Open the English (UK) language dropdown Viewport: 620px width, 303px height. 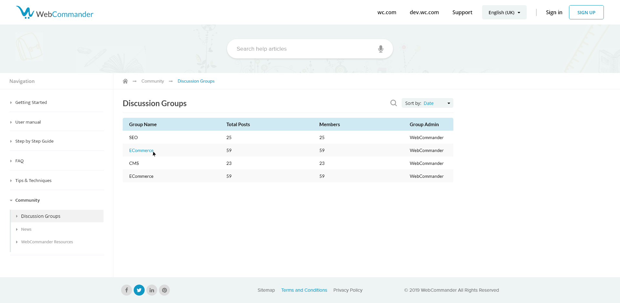pyautogui.click(x=504, y=13)
